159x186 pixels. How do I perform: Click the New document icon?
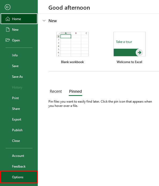coord(8,29)
